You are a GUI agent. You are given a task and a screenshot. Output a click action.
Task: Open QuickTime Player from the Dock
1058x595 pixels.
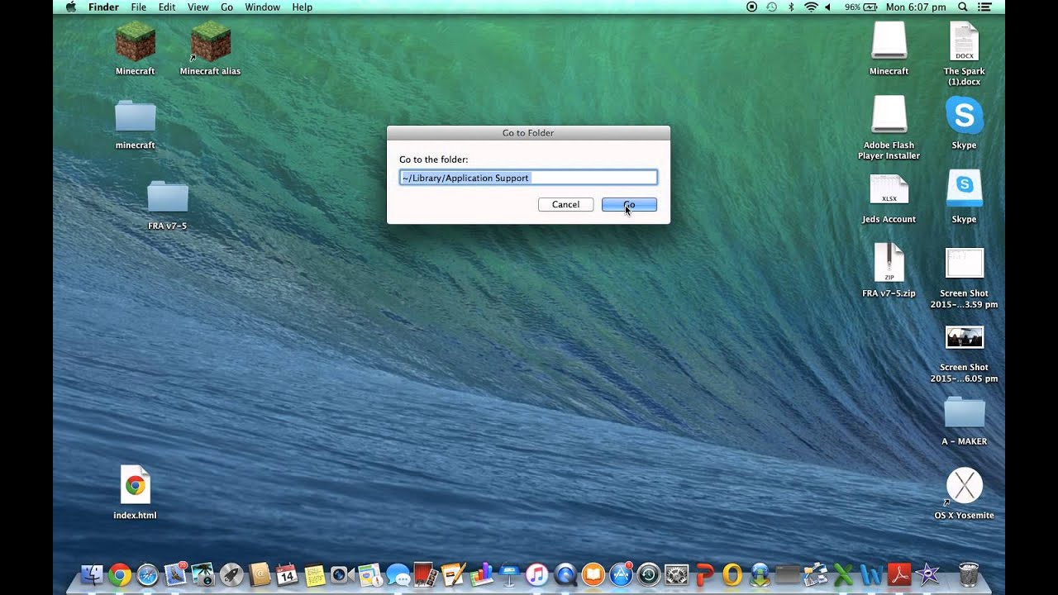click(x=565, y=574)
